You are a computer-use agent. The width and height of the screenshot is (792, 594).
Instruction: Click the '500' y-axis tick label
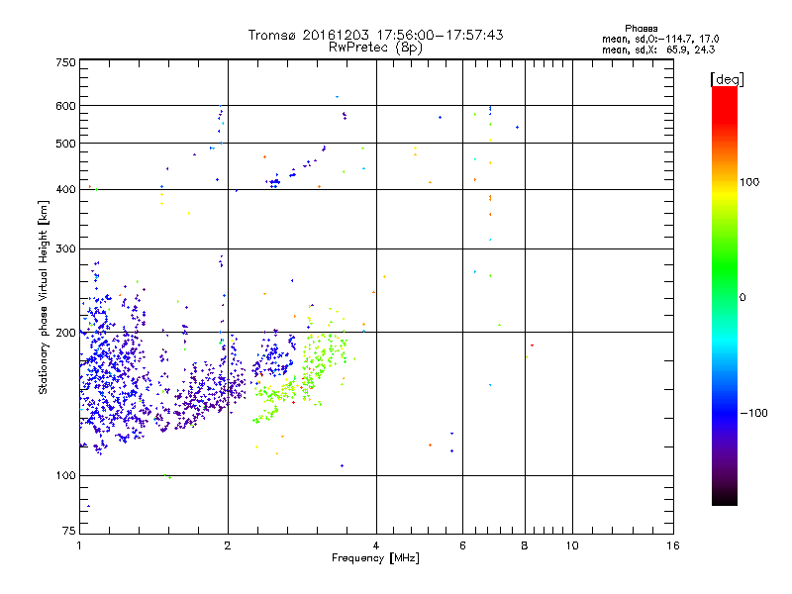pyautogui.click(x=65, y=144)
